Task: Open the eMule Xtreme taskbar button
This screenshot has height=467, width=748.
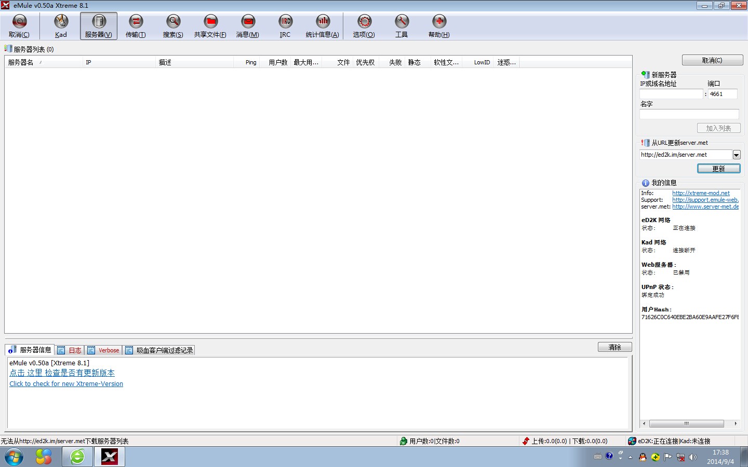Action: (x=110, y=457)
